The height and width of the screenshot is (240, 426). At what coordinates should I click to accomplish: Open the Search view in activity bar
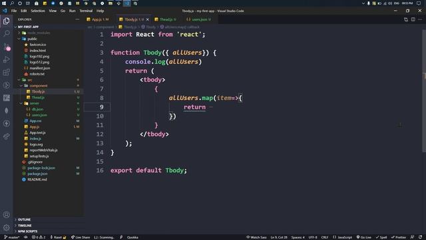pyautogui.click(x=7, y=33)
